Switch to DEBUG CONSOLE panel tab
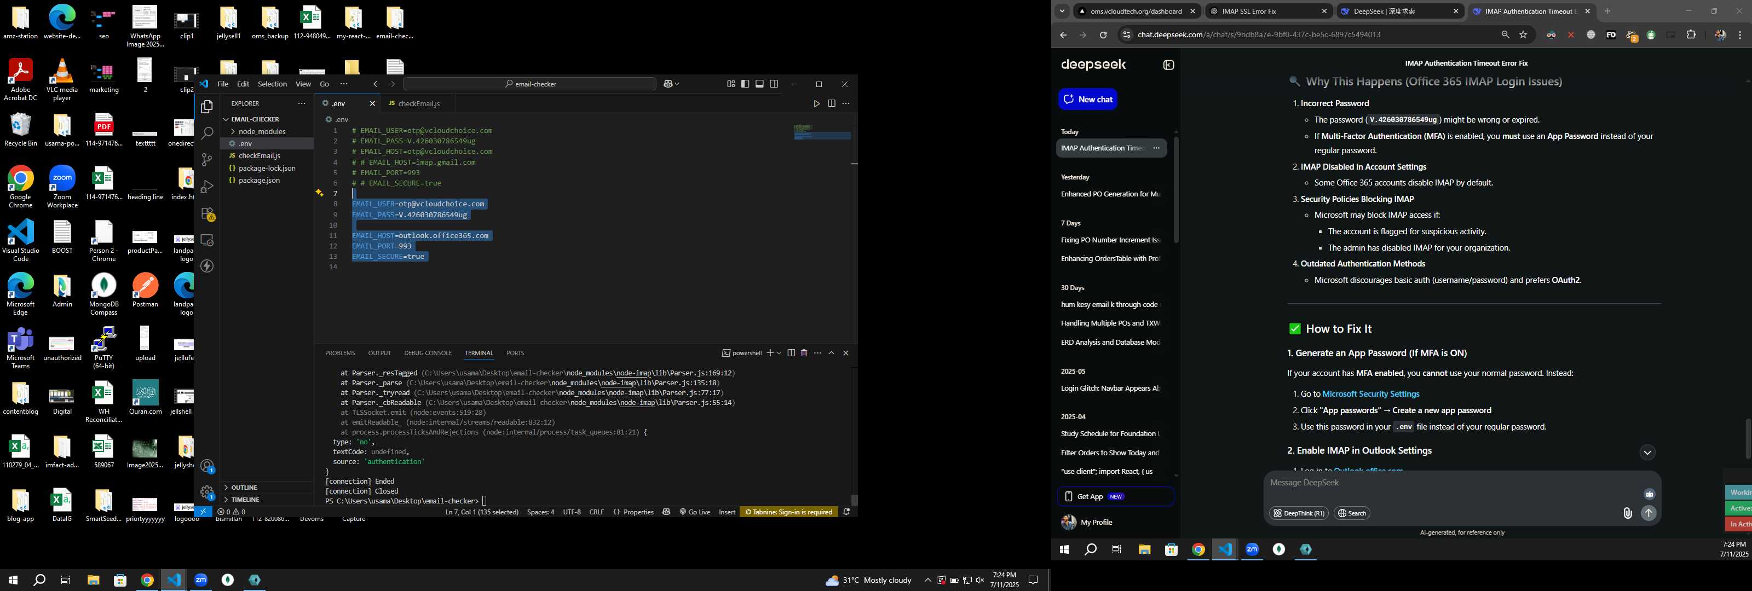 pyautogui.click(x=428, y=353)
